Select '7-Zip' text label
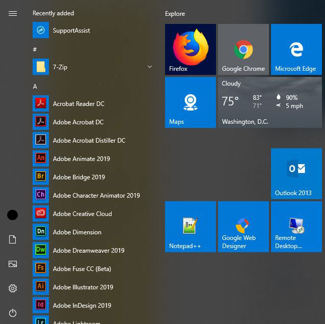The image size is (325, 324). pos(60,67)
